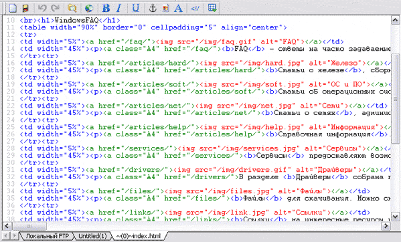
Task: Click the vertical scrollbar up arrow
Action: [396, 20]
